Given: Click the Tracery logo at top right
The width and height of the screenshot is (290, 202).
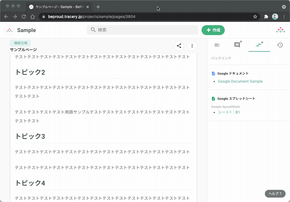Looking at the screenshot, I should click(x=281, y=30).
